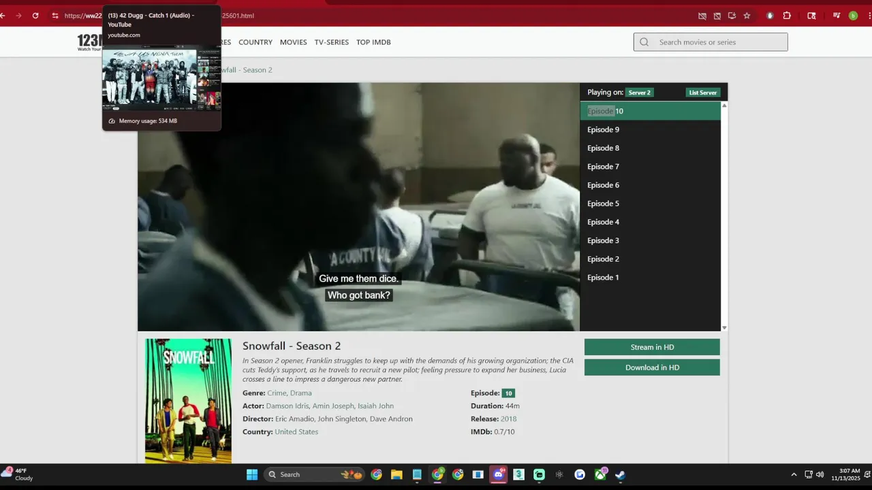Click the install app icon in address bar

[732, 16]
